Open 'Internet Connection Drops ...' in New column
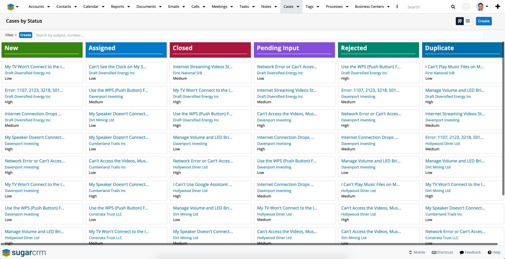The width and height of the screenshot is (505, 259). tap(33, 114)
